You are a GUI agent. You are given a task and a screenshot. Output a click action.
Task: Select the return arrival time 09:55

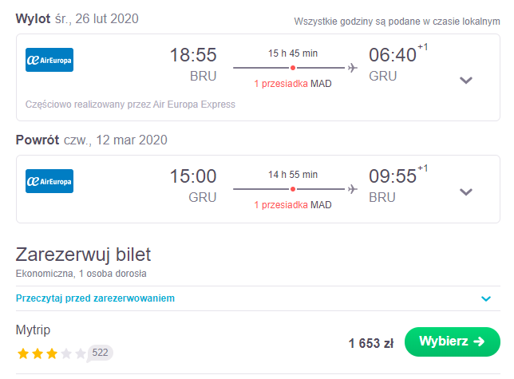click(x=393, y=176)
